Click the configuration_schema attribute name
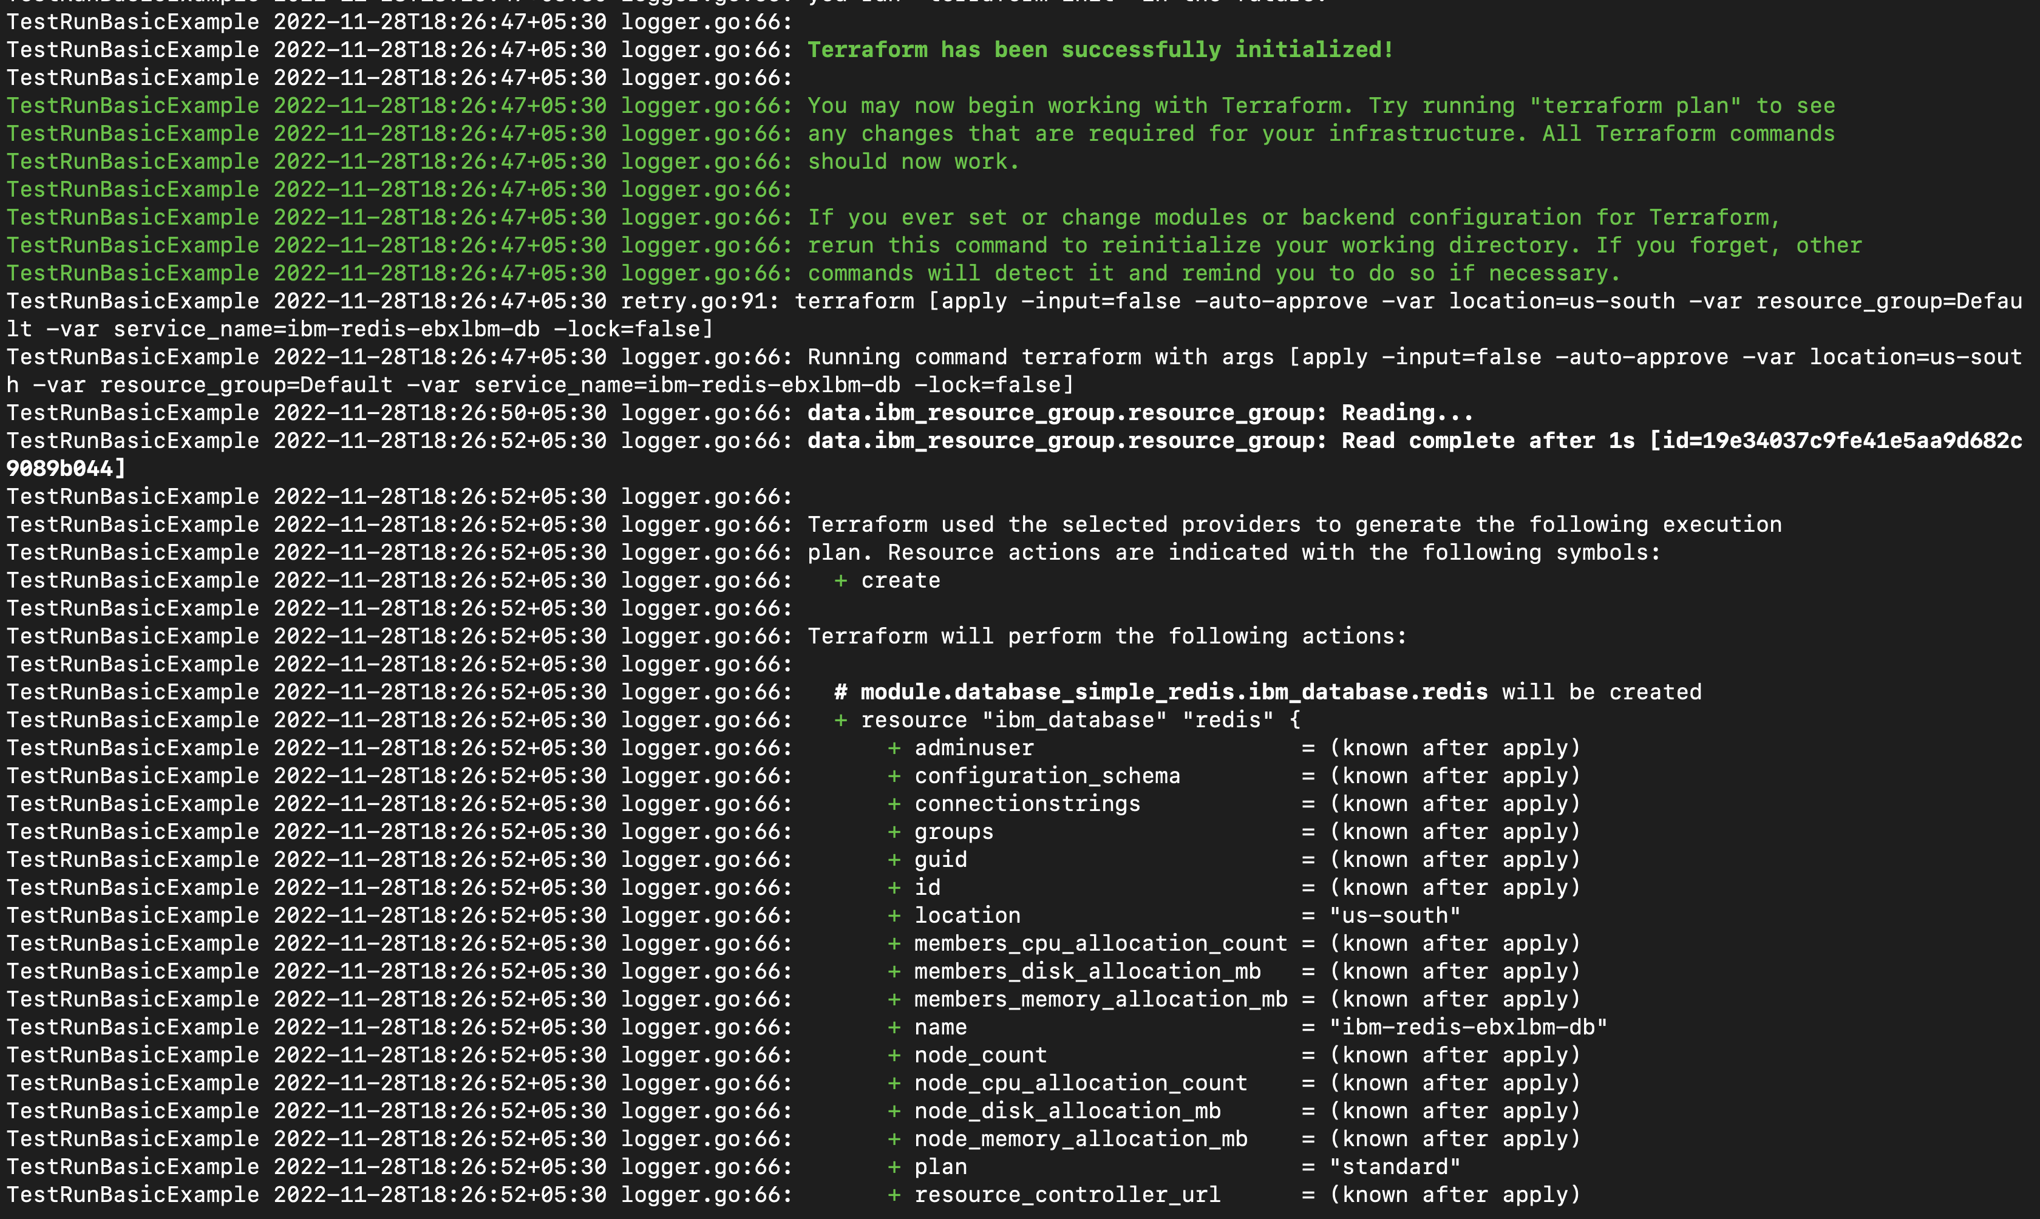The width and height of the screenshot is (2040, 1219). point(1047,776)
